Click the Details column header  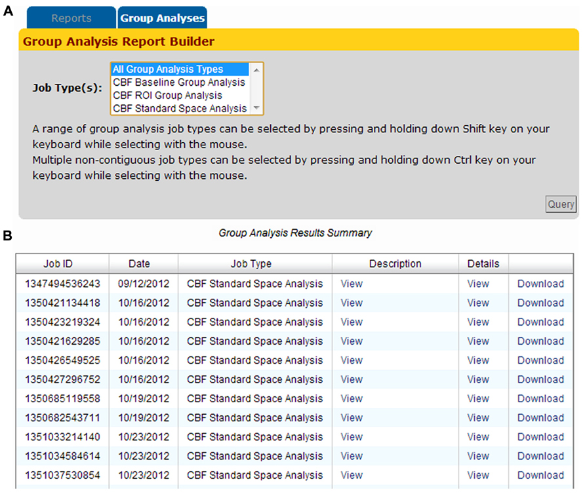pyautogui.click(x=483, y=263)
